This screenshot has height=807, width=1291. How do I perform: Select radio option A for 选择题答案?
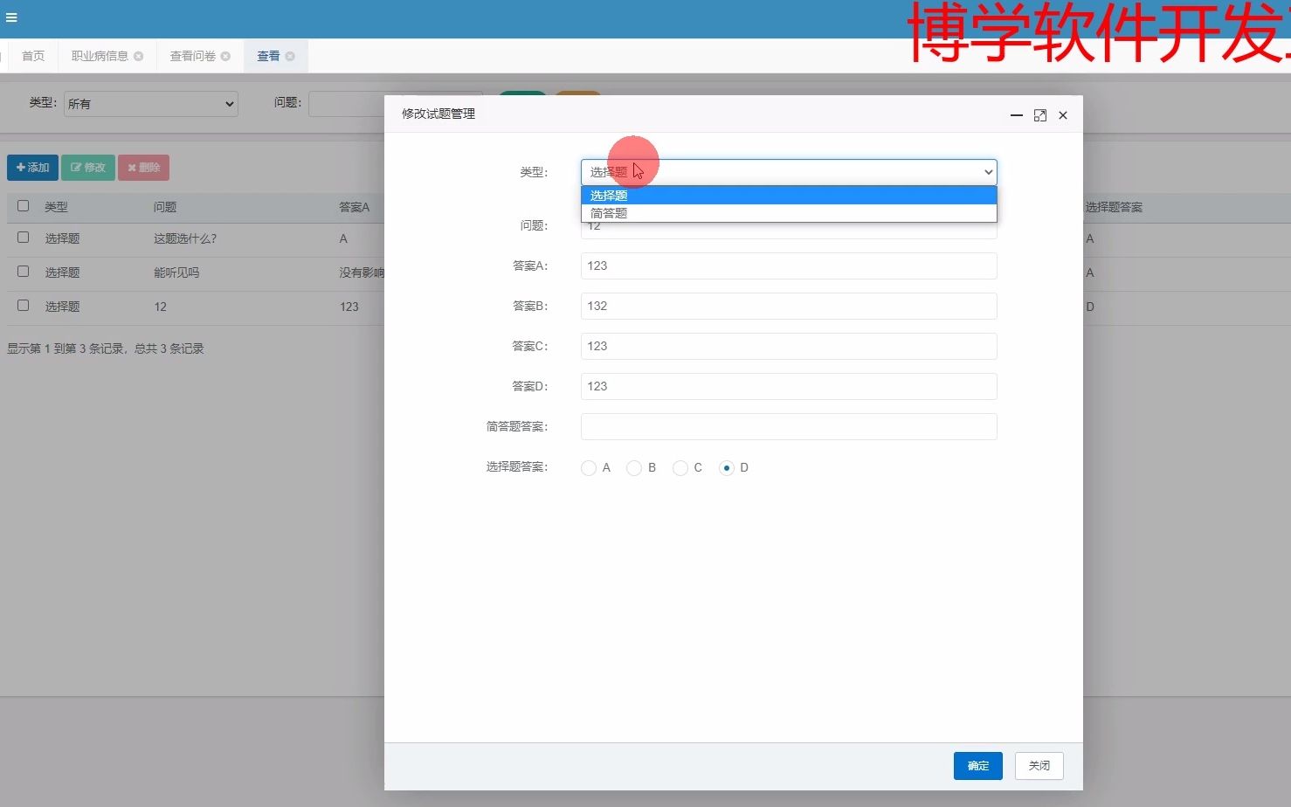point(589,468)
